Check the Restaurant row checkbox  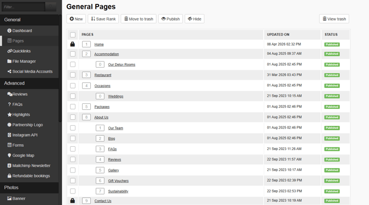[73, 75]
